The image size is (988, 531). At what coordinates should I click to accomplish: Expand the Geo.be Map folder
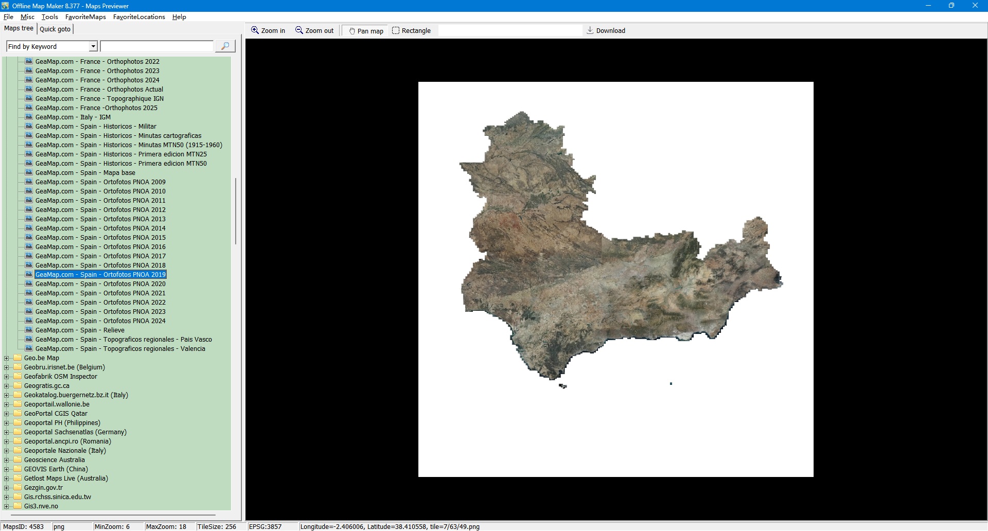[7, 358]
